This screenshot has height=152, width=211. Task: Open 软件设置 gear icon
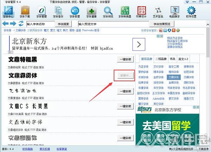(x=191, y=12)
